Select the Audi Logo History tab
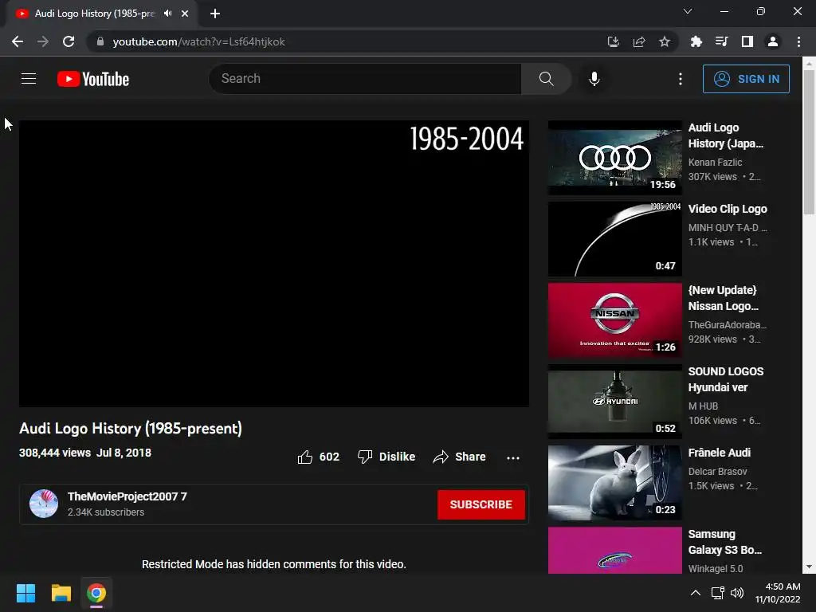816x612 pixels. [x=94, y=14]
